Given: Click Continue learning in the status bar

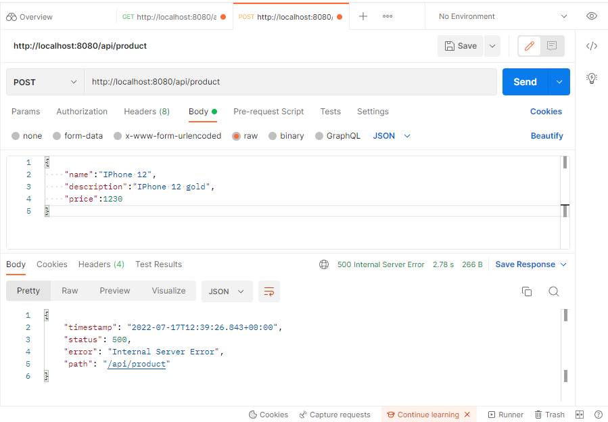Looking at the screenshot, I should point(423,415).
